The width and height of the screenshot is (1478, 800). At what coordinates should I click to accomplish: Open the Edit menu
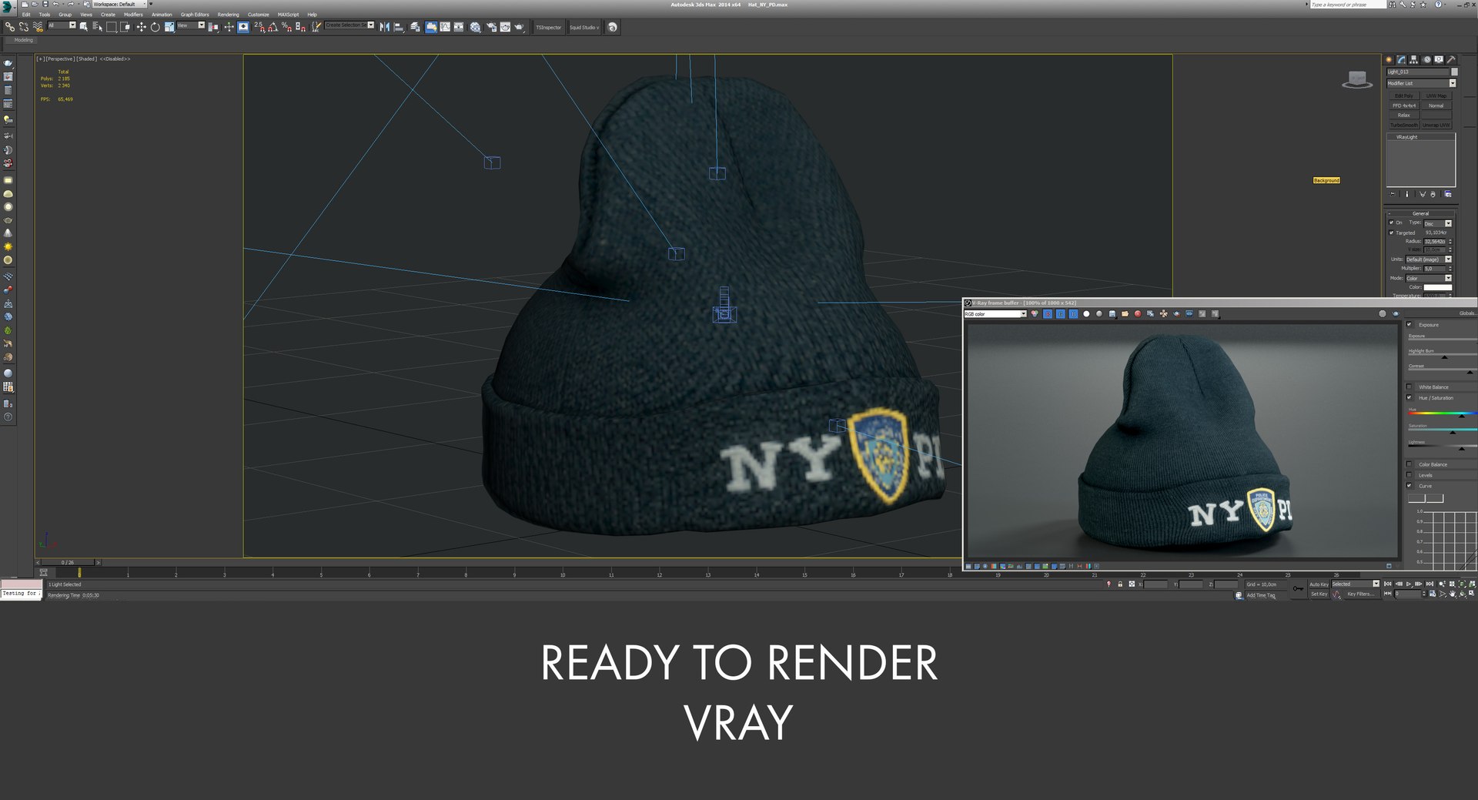point(26,15)
